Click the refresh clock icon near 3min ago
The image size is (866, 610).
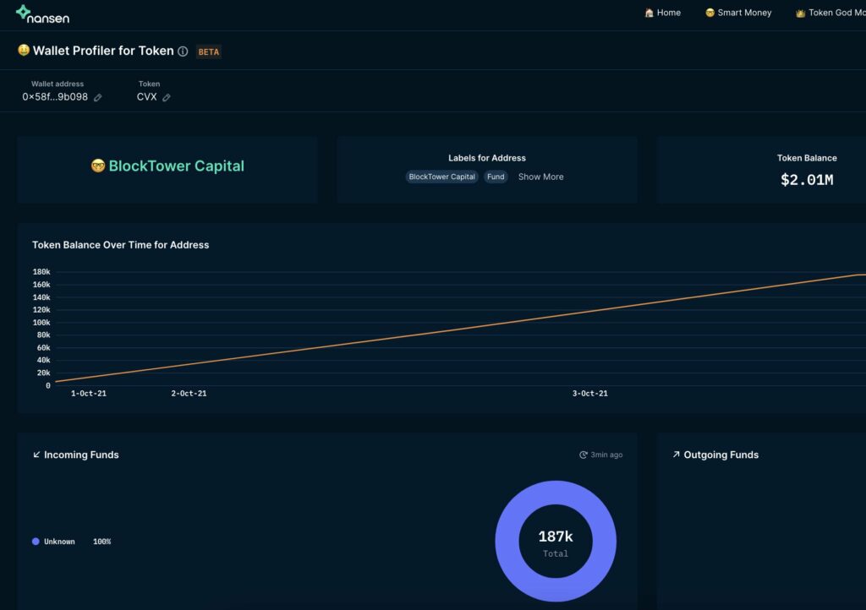coord(584,455)
